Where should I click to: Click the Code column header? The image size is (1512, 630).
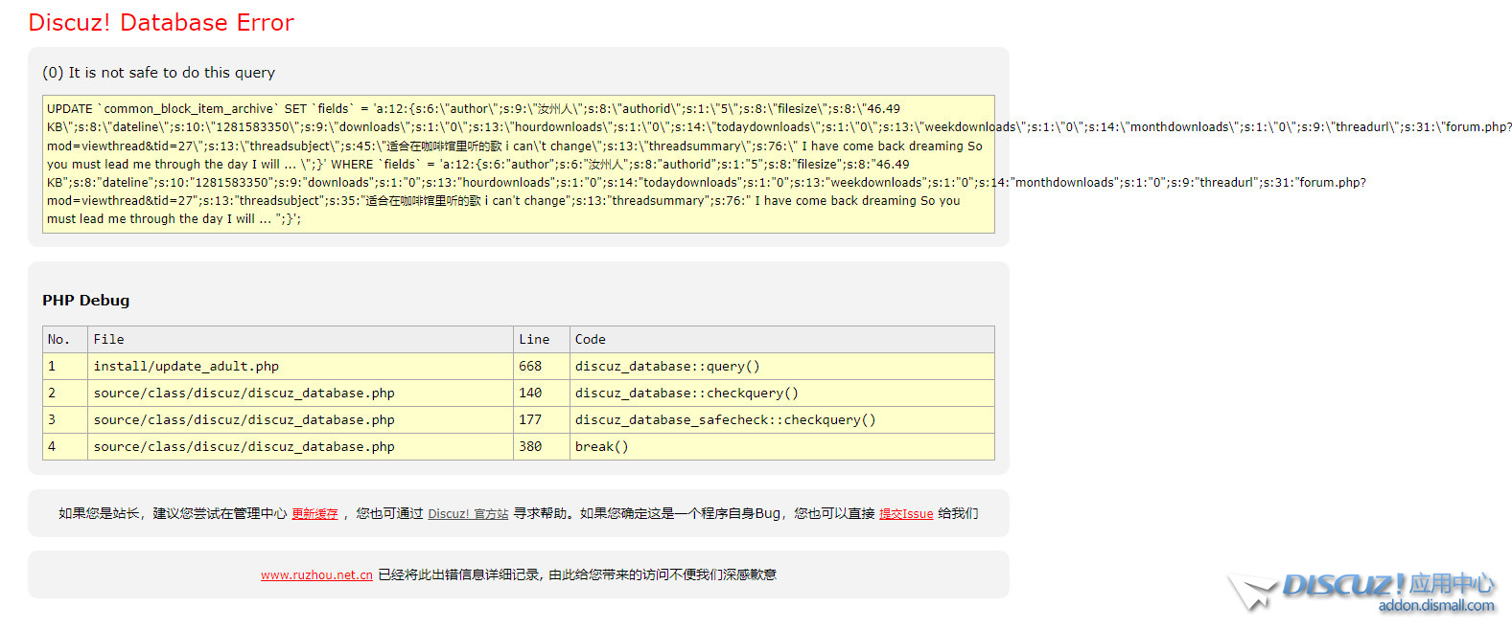click(782, 340)
